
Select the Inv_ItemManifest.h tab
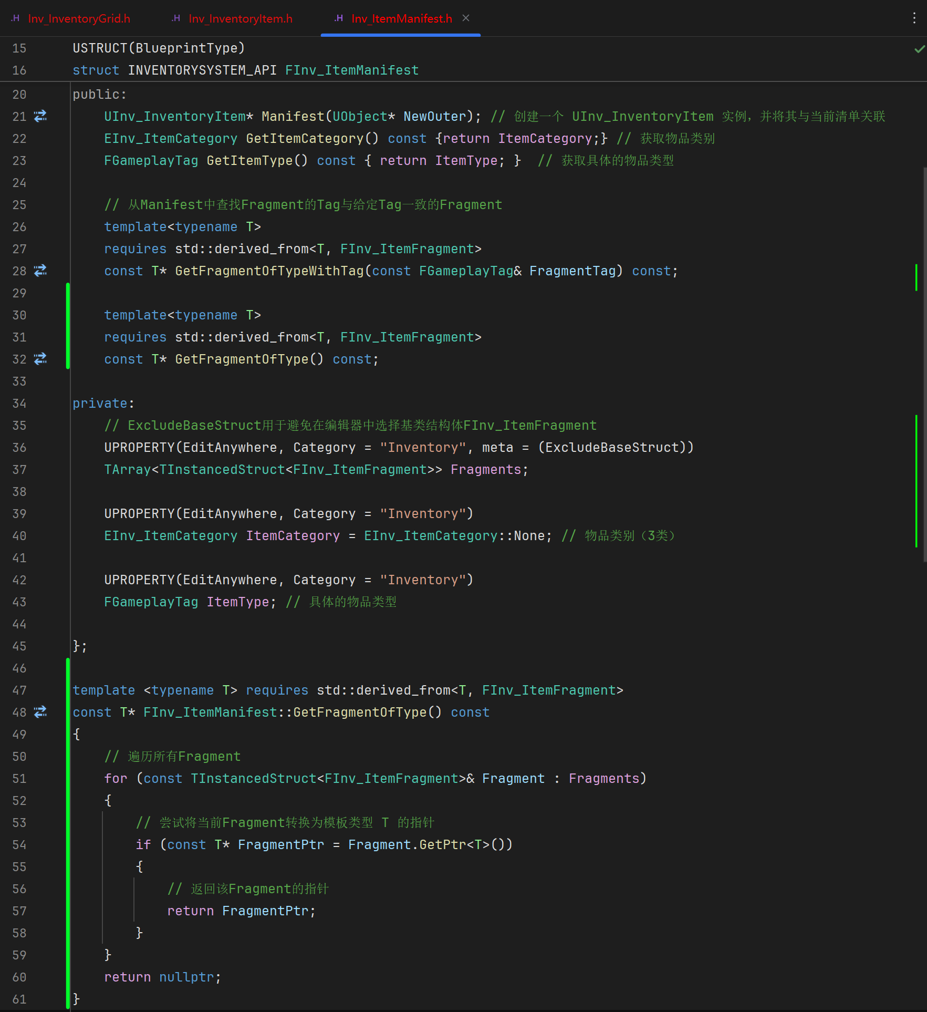(402, 19)
